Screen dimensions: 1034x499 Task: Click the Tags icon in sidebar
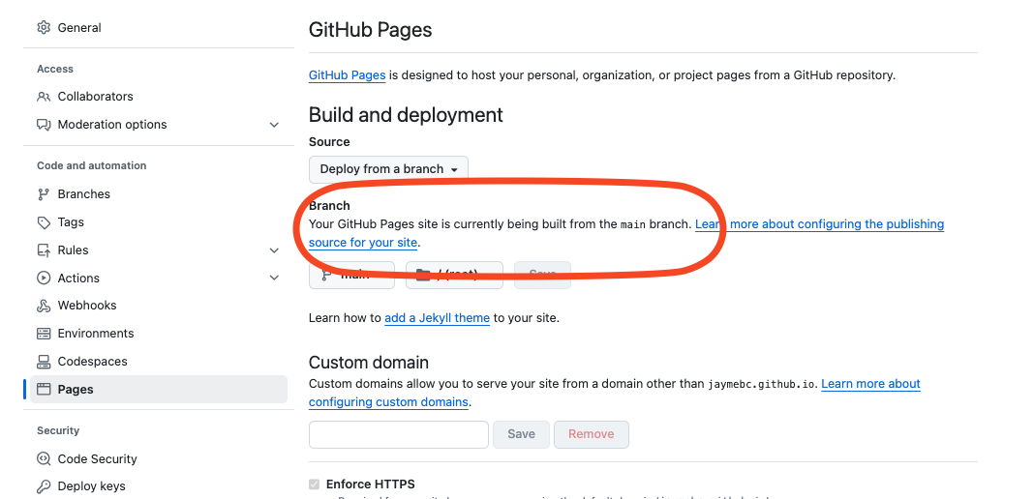(44, 222)
